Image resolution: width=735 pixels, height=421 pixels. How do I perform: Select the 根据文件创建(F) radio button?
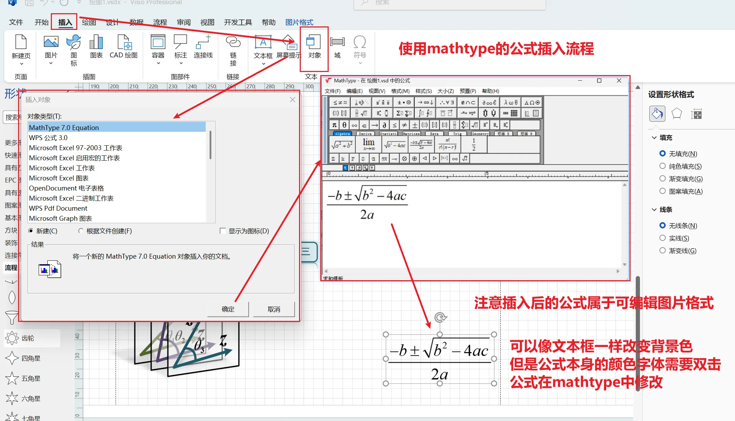81,231
